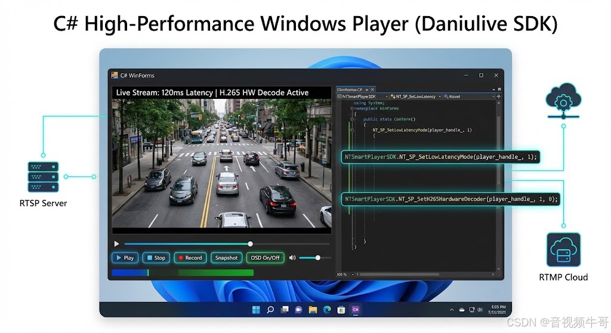Screen dimensions: 611x333
Task: Minimize the C# WinForms window
Action: pos(466,75)
